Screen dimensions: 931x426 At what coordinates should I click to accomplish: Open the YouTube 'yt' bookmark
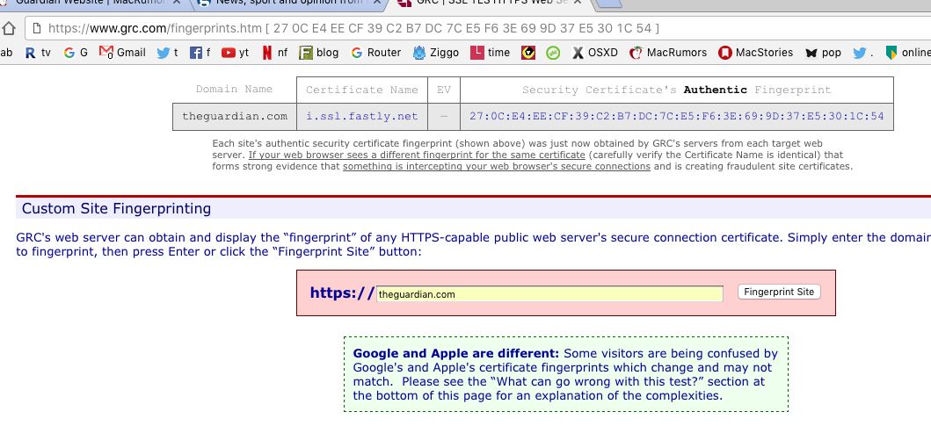(x=235, y=53)
